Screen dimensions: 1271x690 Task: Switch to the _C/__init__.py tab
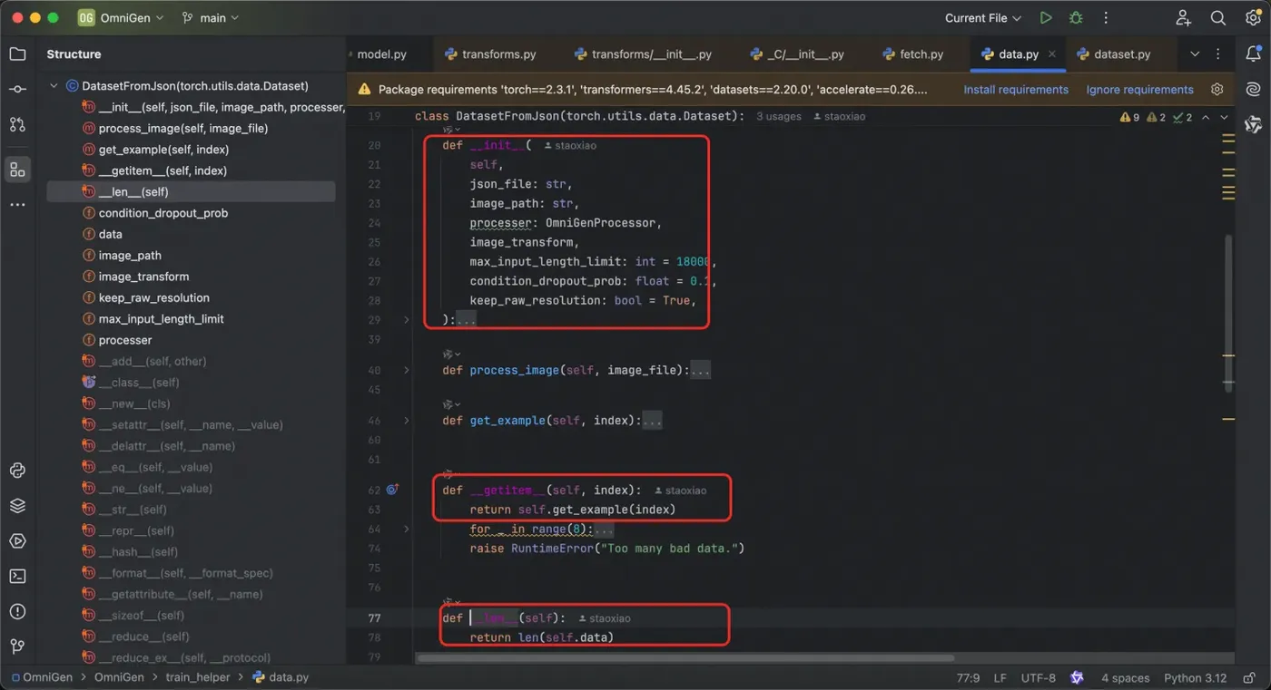(x=797, y=54)
